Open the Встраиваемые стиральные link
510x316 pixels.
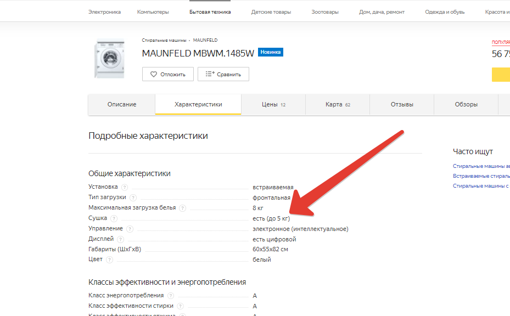pyautogui.click(x=481, y=176)
